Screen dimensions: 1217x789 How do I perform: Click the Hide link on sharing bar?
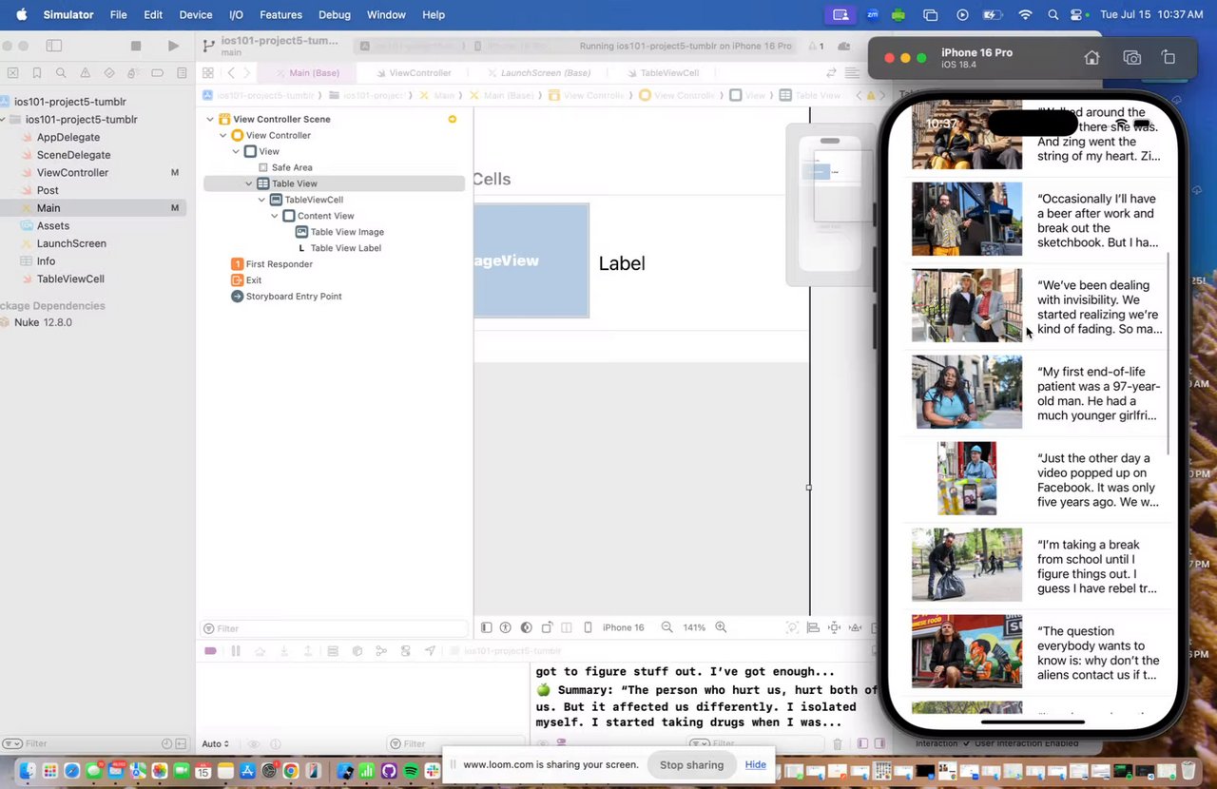point(756,764)
